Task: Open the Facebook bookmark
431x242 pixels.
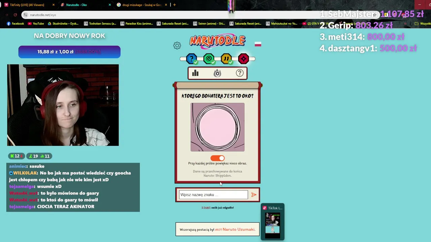Action: 15,24
